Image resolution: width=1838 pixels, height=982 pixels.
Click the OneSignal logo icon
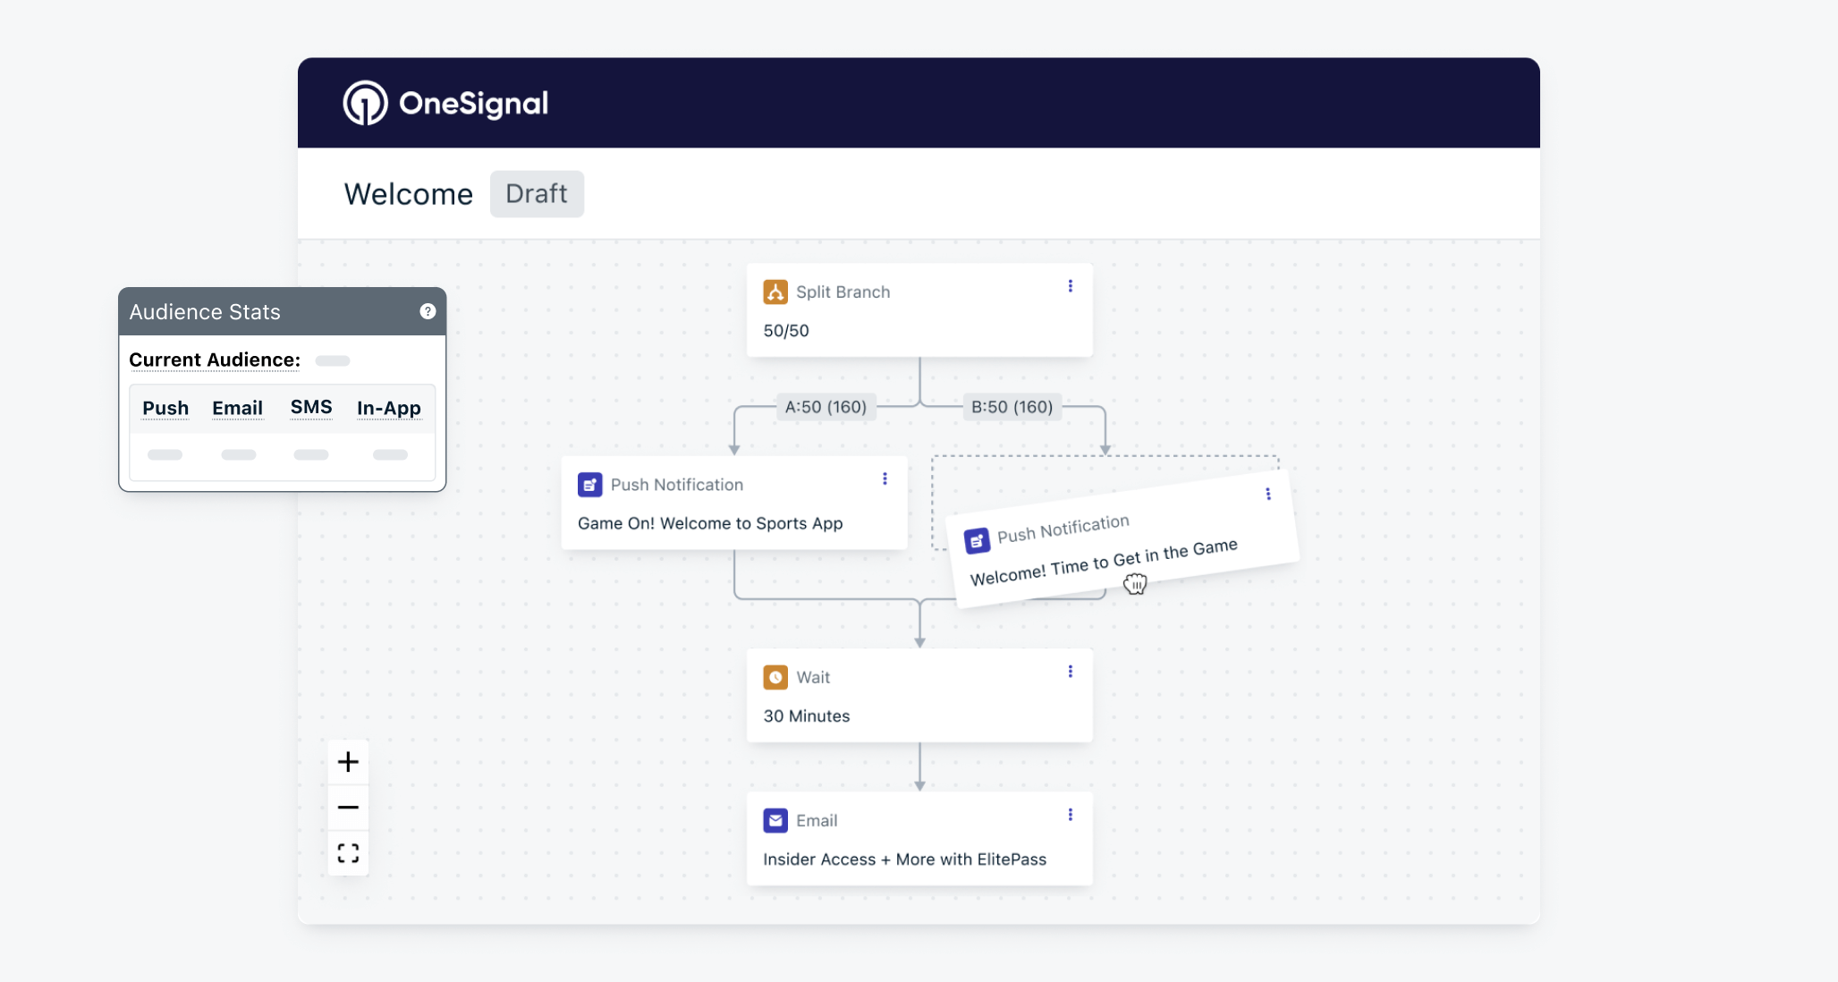tap(365, 103)
